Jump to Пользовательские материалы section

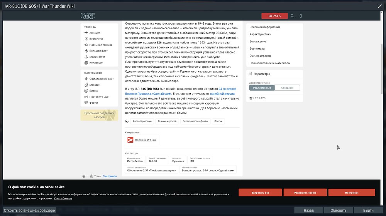(x=270, y=63)
